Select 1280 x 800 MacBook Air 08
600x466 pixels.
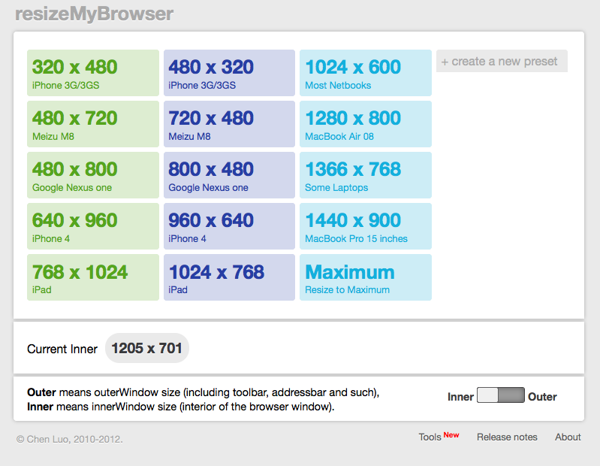(x=365, y=124)
